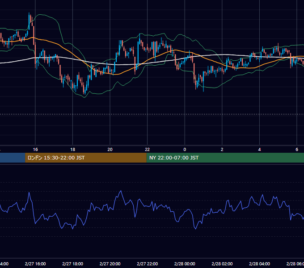Image resolution: width=304 pixels, height=268 pixels.
Task: Click the tall candle spike before 16:00
Action: coord(29,21)
